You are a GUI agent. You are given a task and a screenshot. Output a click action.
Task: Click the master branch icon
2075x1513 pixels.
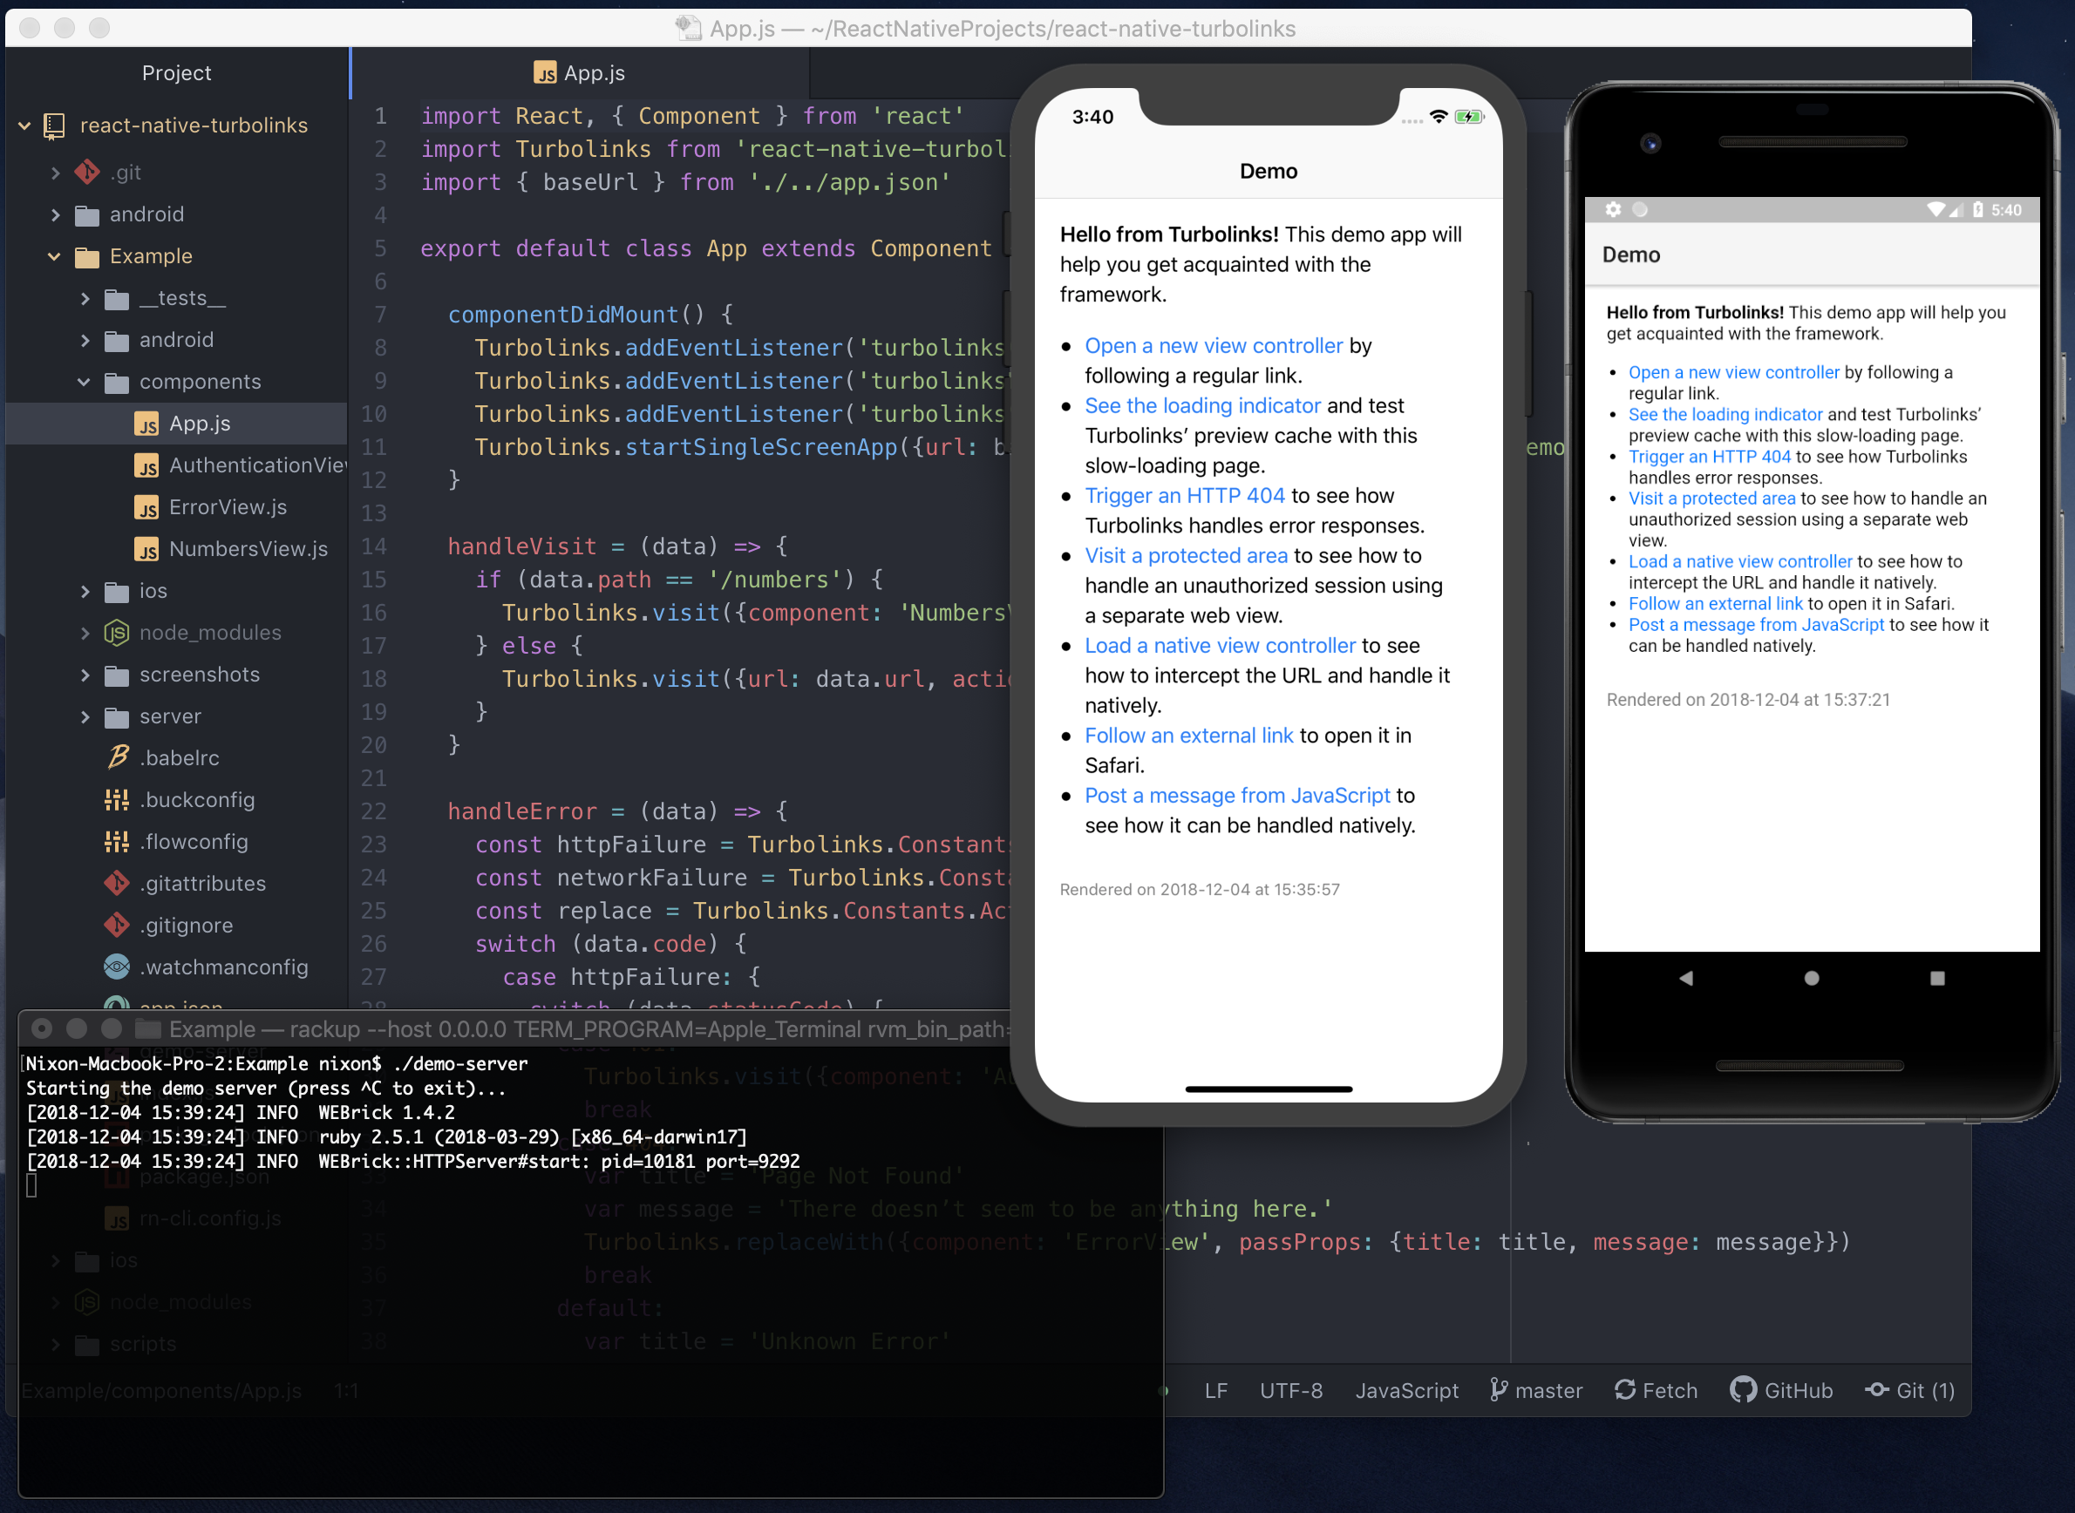point(1499,1389)
